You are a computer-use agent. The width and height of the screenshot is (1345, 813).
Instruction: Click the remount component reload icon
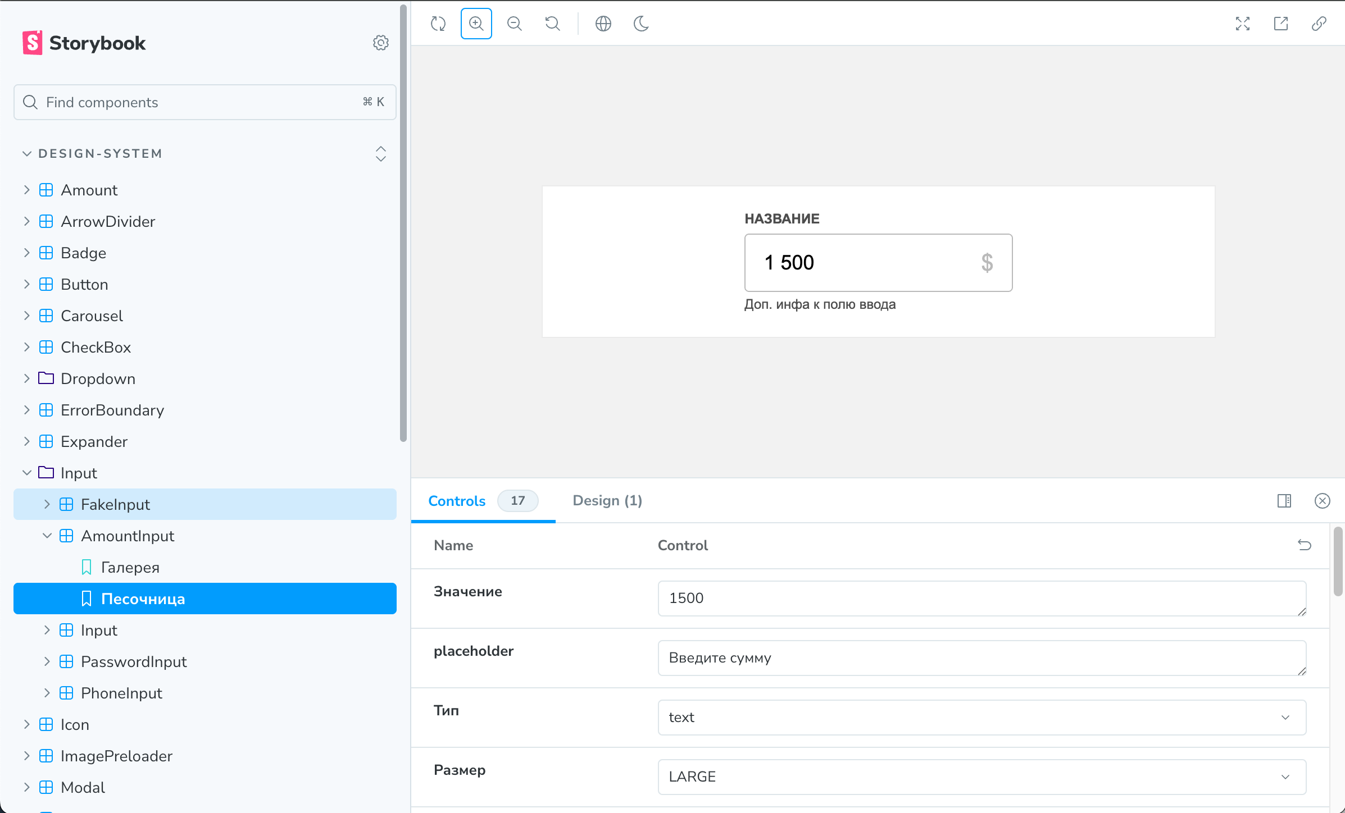coord(438,24)
